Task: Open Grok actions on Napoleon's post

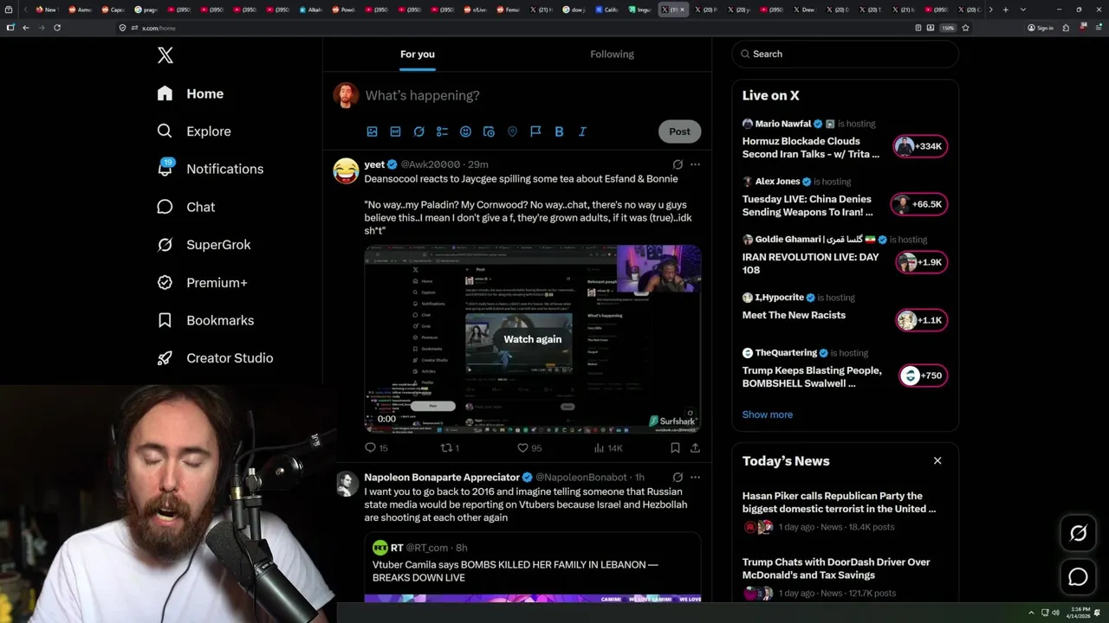Action: click(678, 478)
